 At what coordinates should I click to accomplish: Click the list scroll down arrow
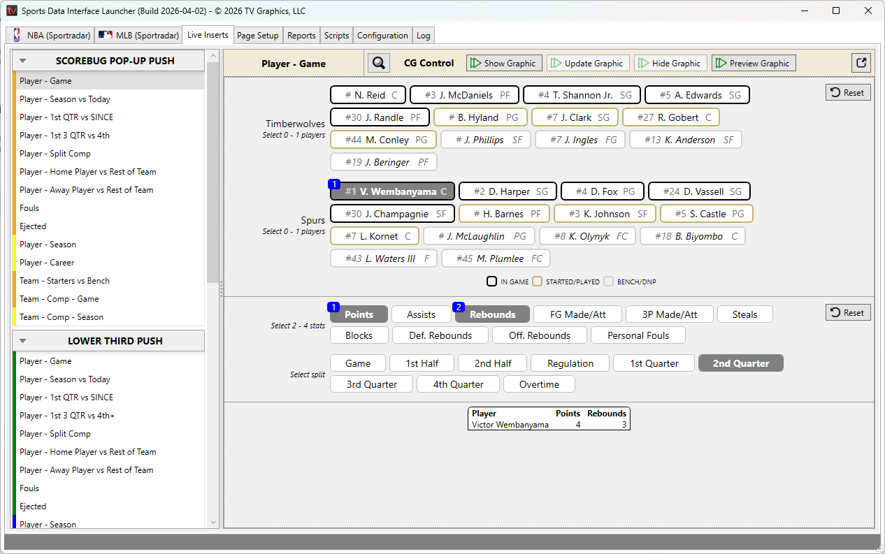point(213,522)
